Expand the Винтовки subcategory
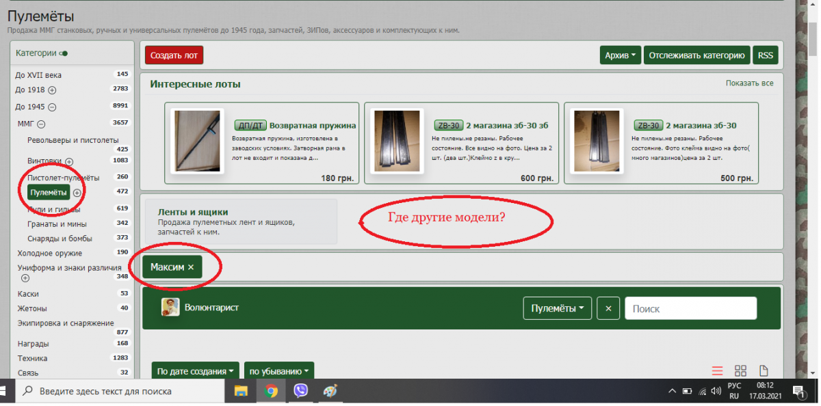Viewport: 821px width, 406px height. pos(69,161)
